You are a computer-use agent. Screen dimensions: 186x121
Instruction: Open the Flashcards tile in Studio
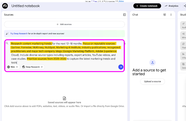(183, 46)
